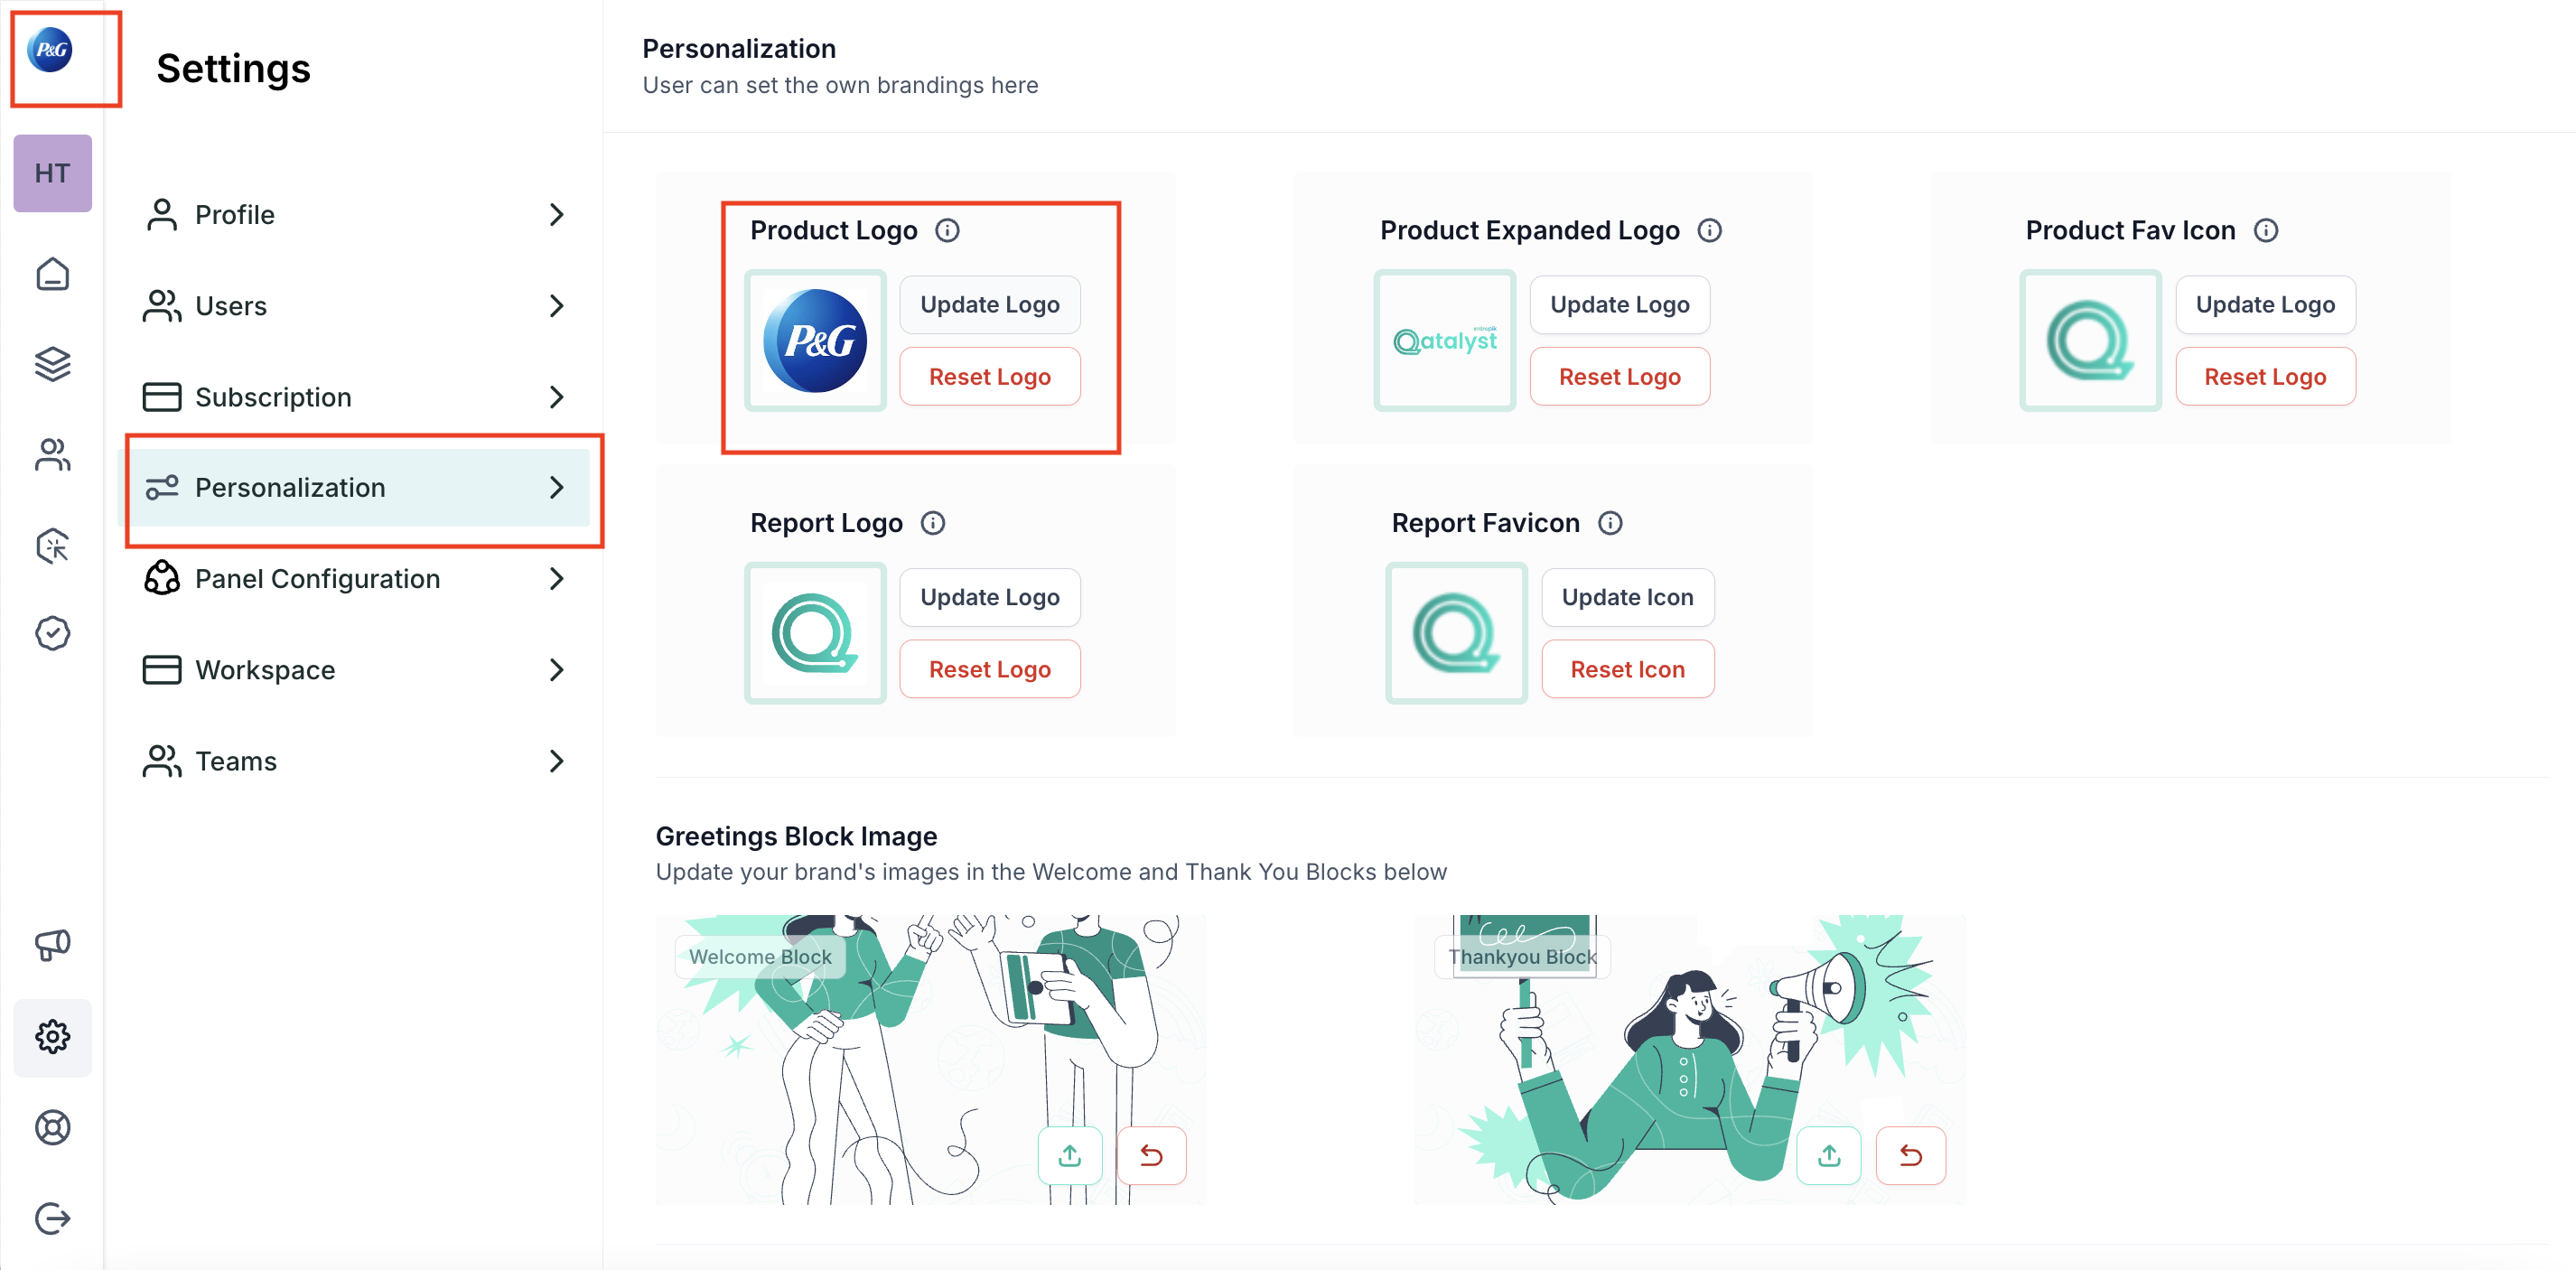Screen dimensions: 2576x1270
Task: Click Update Logo for Product Logo
Action: [989, 305]
